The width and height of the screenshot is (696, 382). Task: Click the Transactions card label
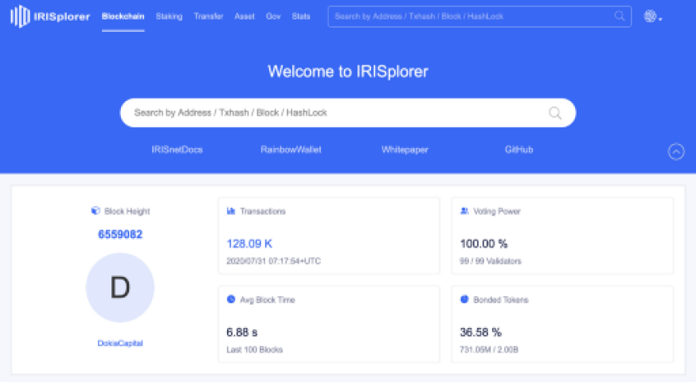click(x=263, y=211)
